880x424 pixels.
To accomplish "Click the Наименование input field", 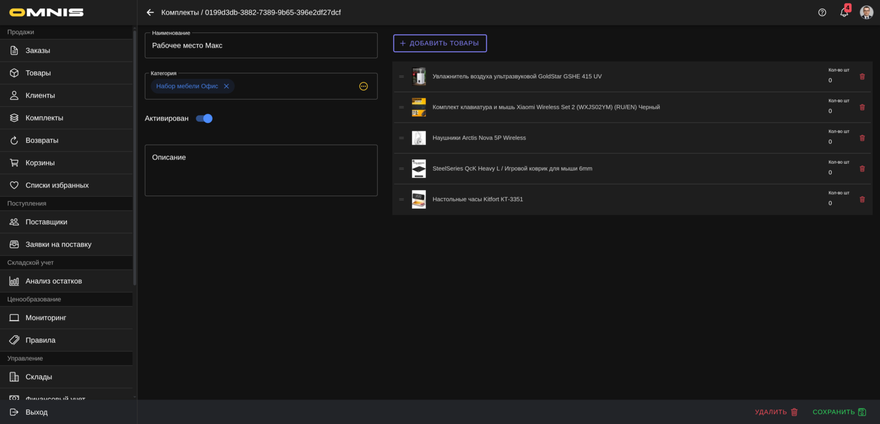I will (x=261, y=46).
